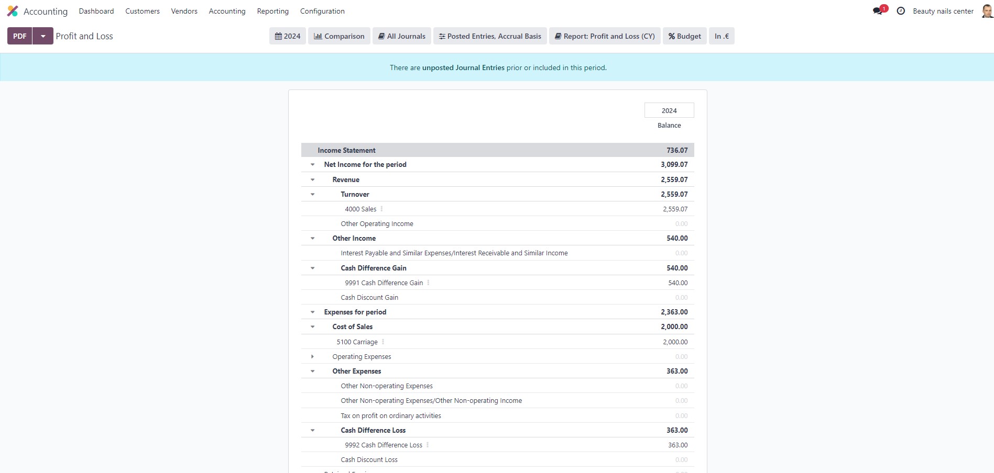Image resolution: width=994 pixels, height=473 pixels.
Task: Follow the unposted Journal Entries link
Action: tap(463, 67)
